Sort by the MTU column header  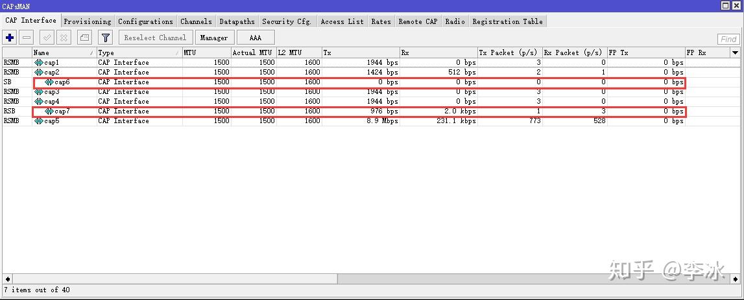[x=206, y=52]
